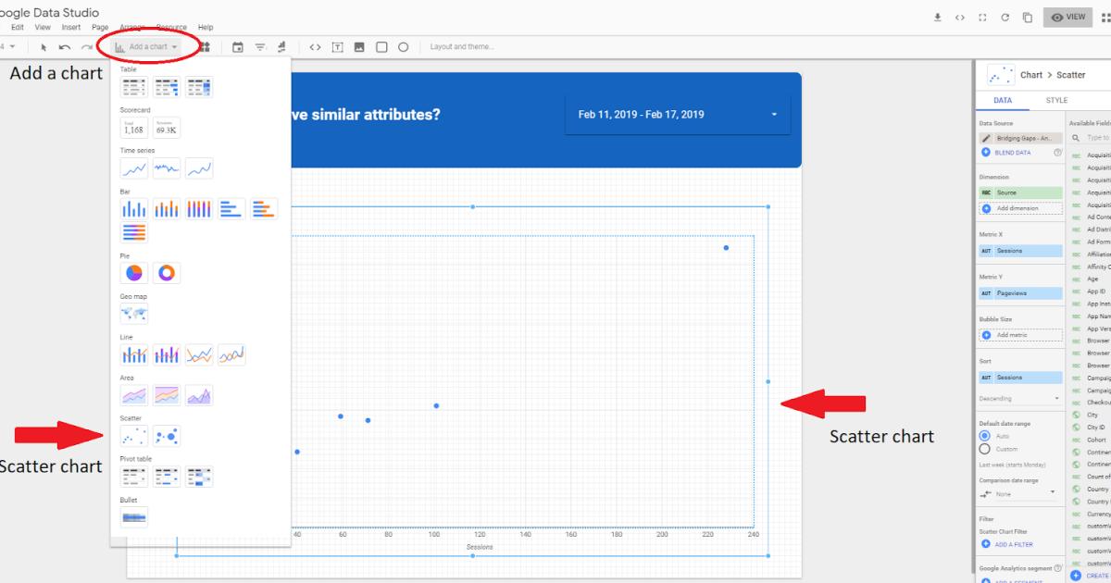Image resolution: width=1111 pixels, height=583 pixels.
Task: Choose the sparkline time series chart
Action: (167, 168)
